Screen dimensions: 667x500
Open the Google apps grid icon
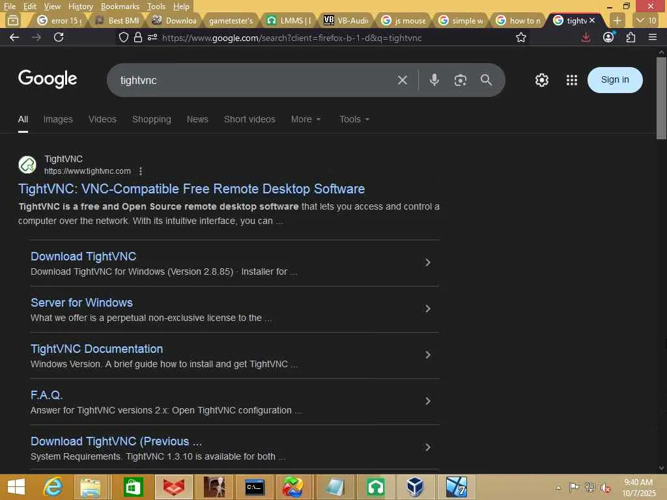point(572,80)
